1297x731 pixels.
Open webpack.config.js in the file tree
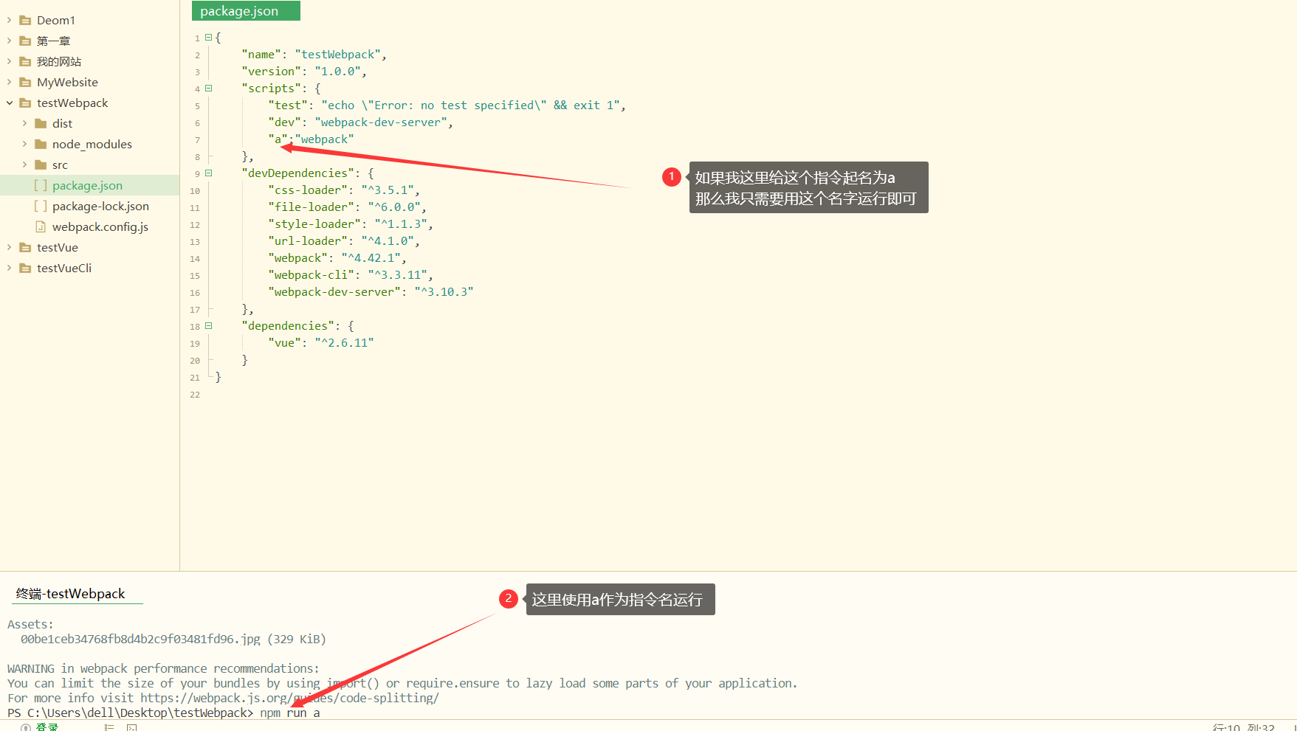[100, 227]
